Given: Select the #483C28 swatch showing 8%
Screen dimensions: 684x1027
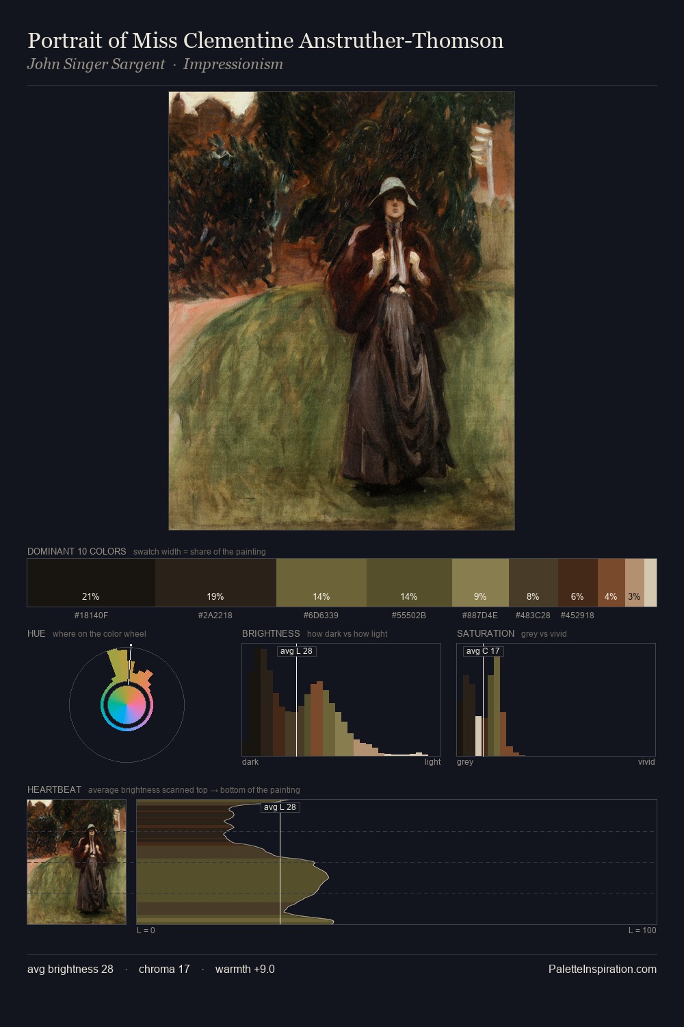Looking at the screenshot, I should pos(534,583).
